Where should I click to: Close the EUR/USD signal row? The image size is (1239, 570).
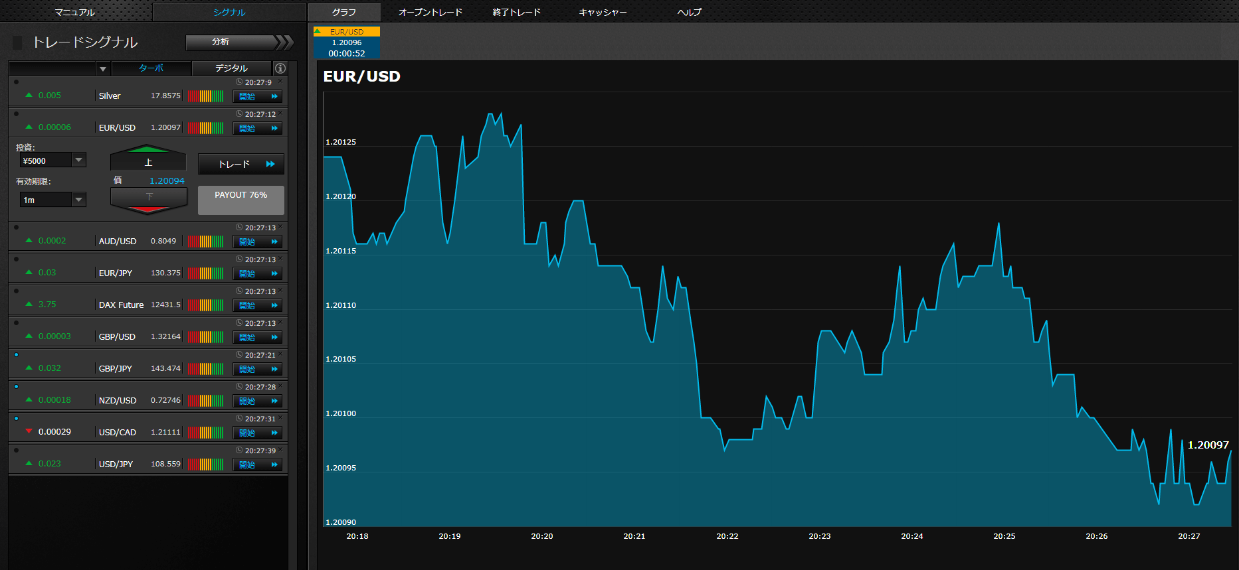tap(280, 113)
